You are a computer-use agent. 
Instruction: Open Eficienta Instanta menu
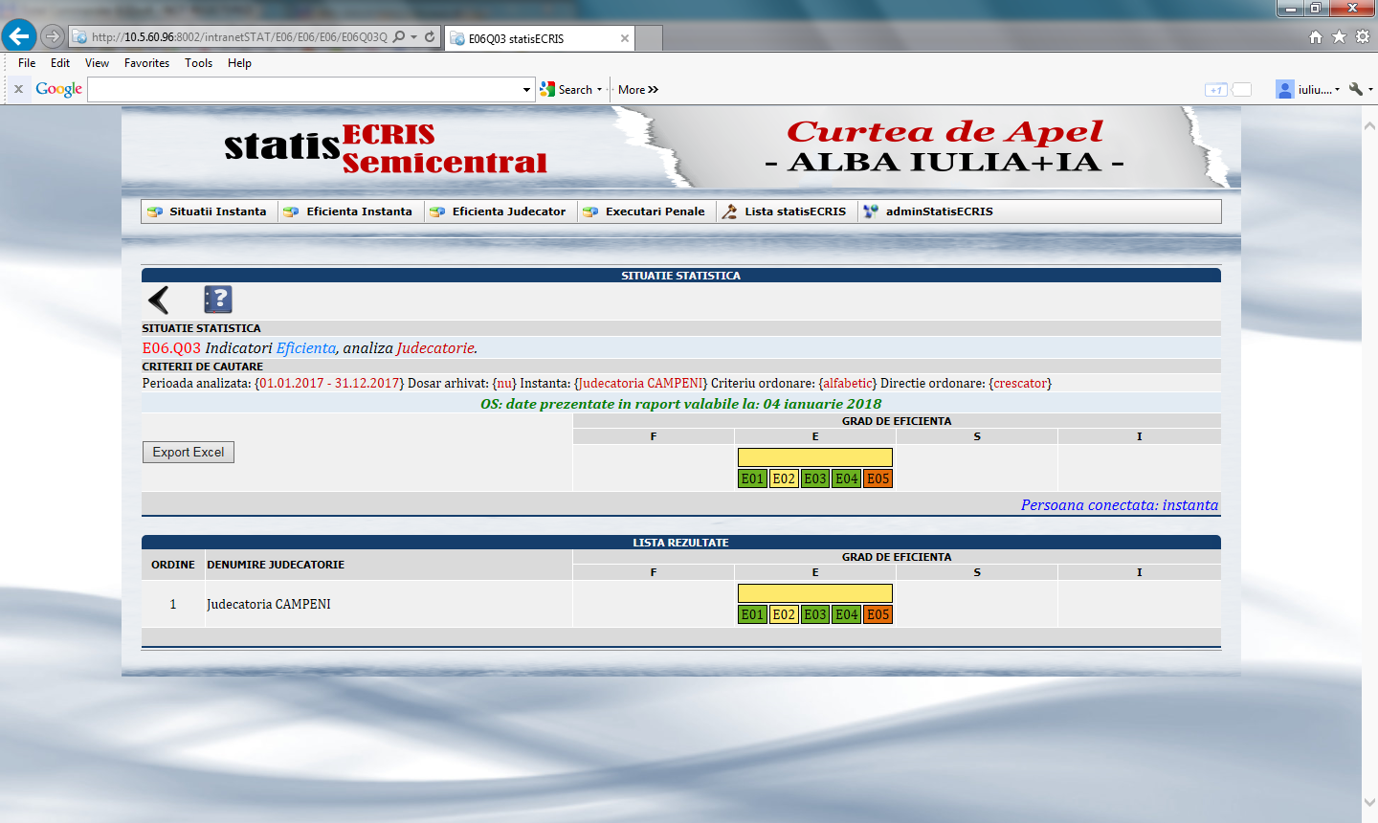tap(349, 211)
